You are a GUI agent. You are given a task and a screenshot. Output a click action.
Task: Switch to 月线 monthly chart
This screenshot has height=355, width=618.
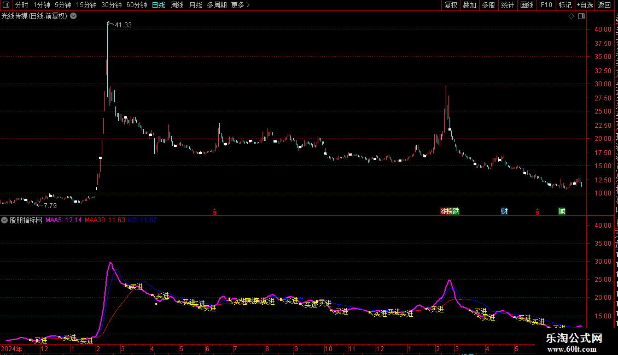(195, 5)
